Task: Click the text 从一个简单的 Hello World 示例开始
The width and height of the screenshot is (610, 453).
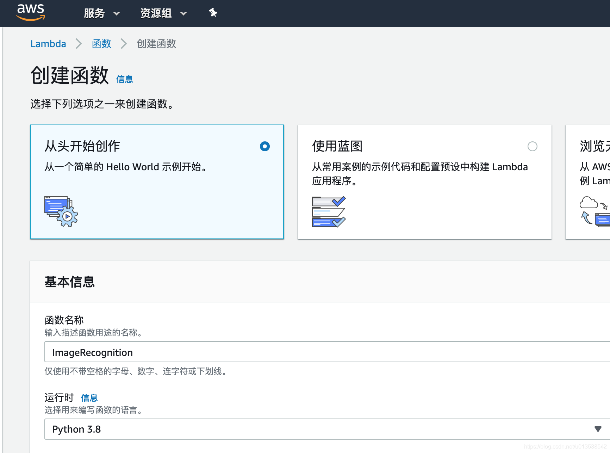Action: 126,167
